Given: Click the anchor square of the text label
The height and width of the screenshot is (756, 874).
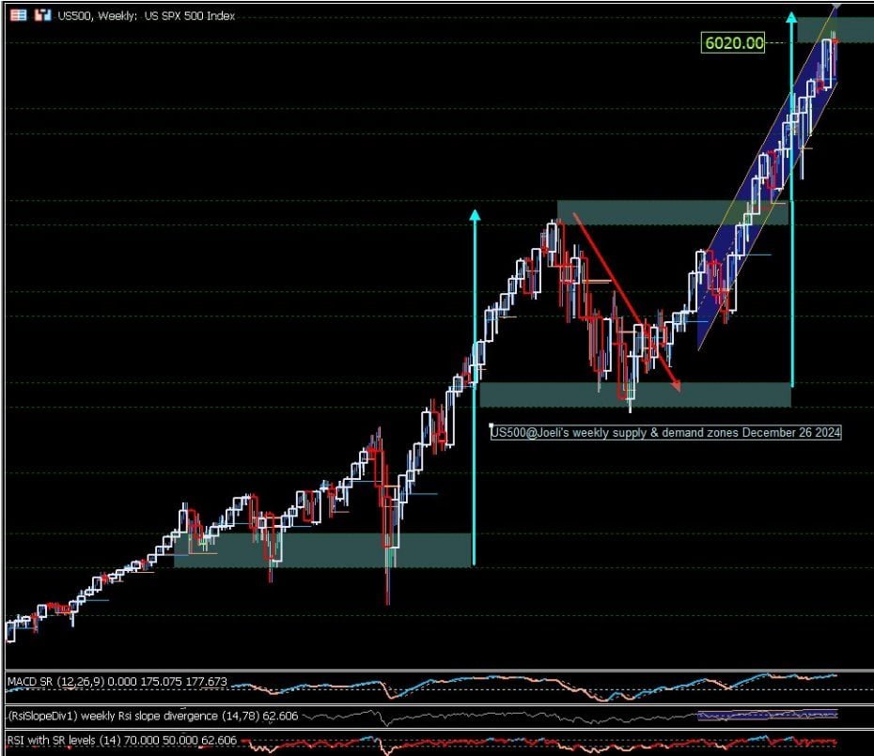Looking at the screenshot, I should (492, 425).
